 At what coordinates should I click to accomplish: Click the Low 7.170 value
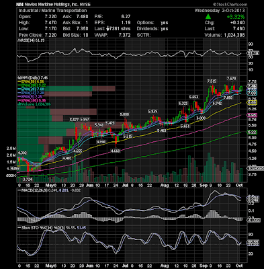point(50,29)
